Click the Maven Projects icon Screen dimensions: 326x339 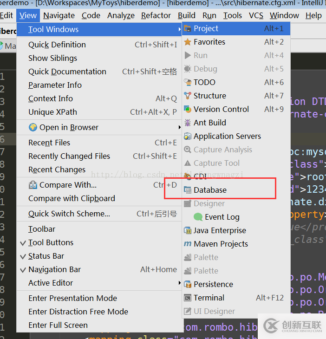(188, 244)
